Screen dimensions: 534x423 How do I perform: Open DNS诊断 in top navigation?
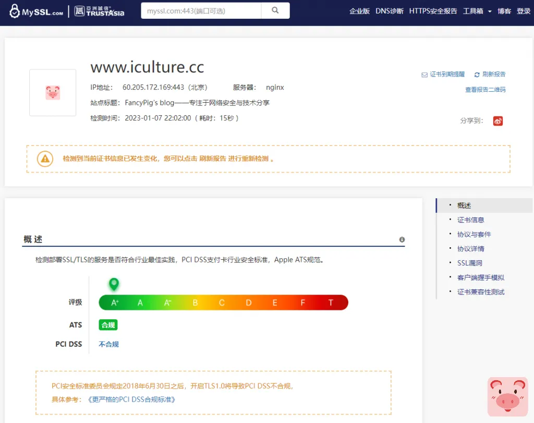(389, 11)
